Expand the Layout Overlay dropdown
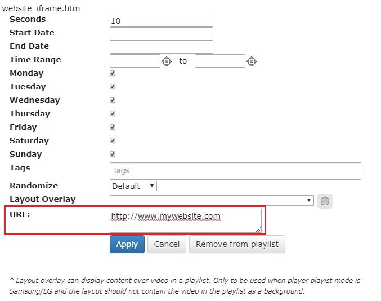 [212, 200]
